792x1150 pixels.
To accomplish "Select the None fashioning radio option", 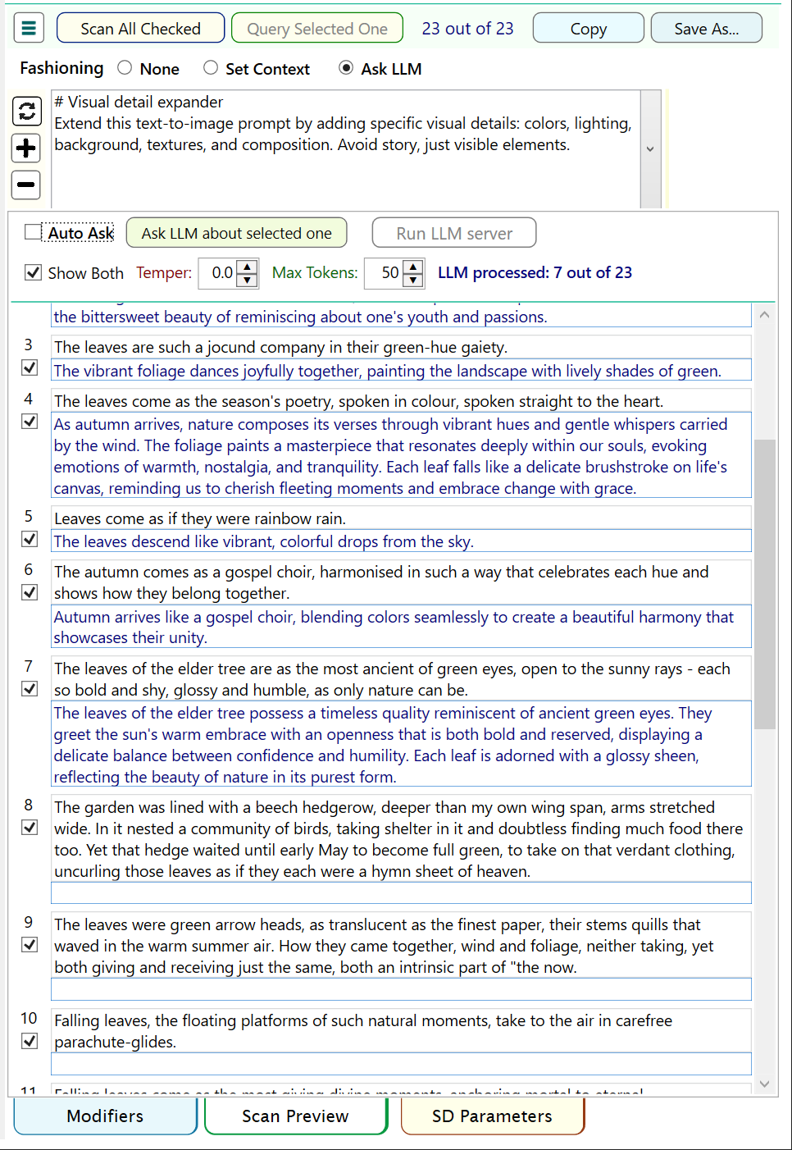I will (125, 68).
